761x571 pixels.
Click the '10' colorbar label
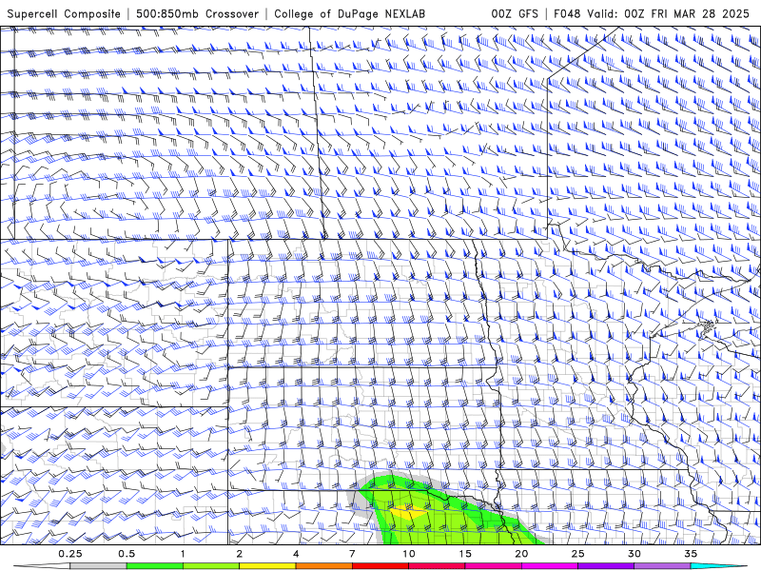pyautogui.click(x=409, y=554)
